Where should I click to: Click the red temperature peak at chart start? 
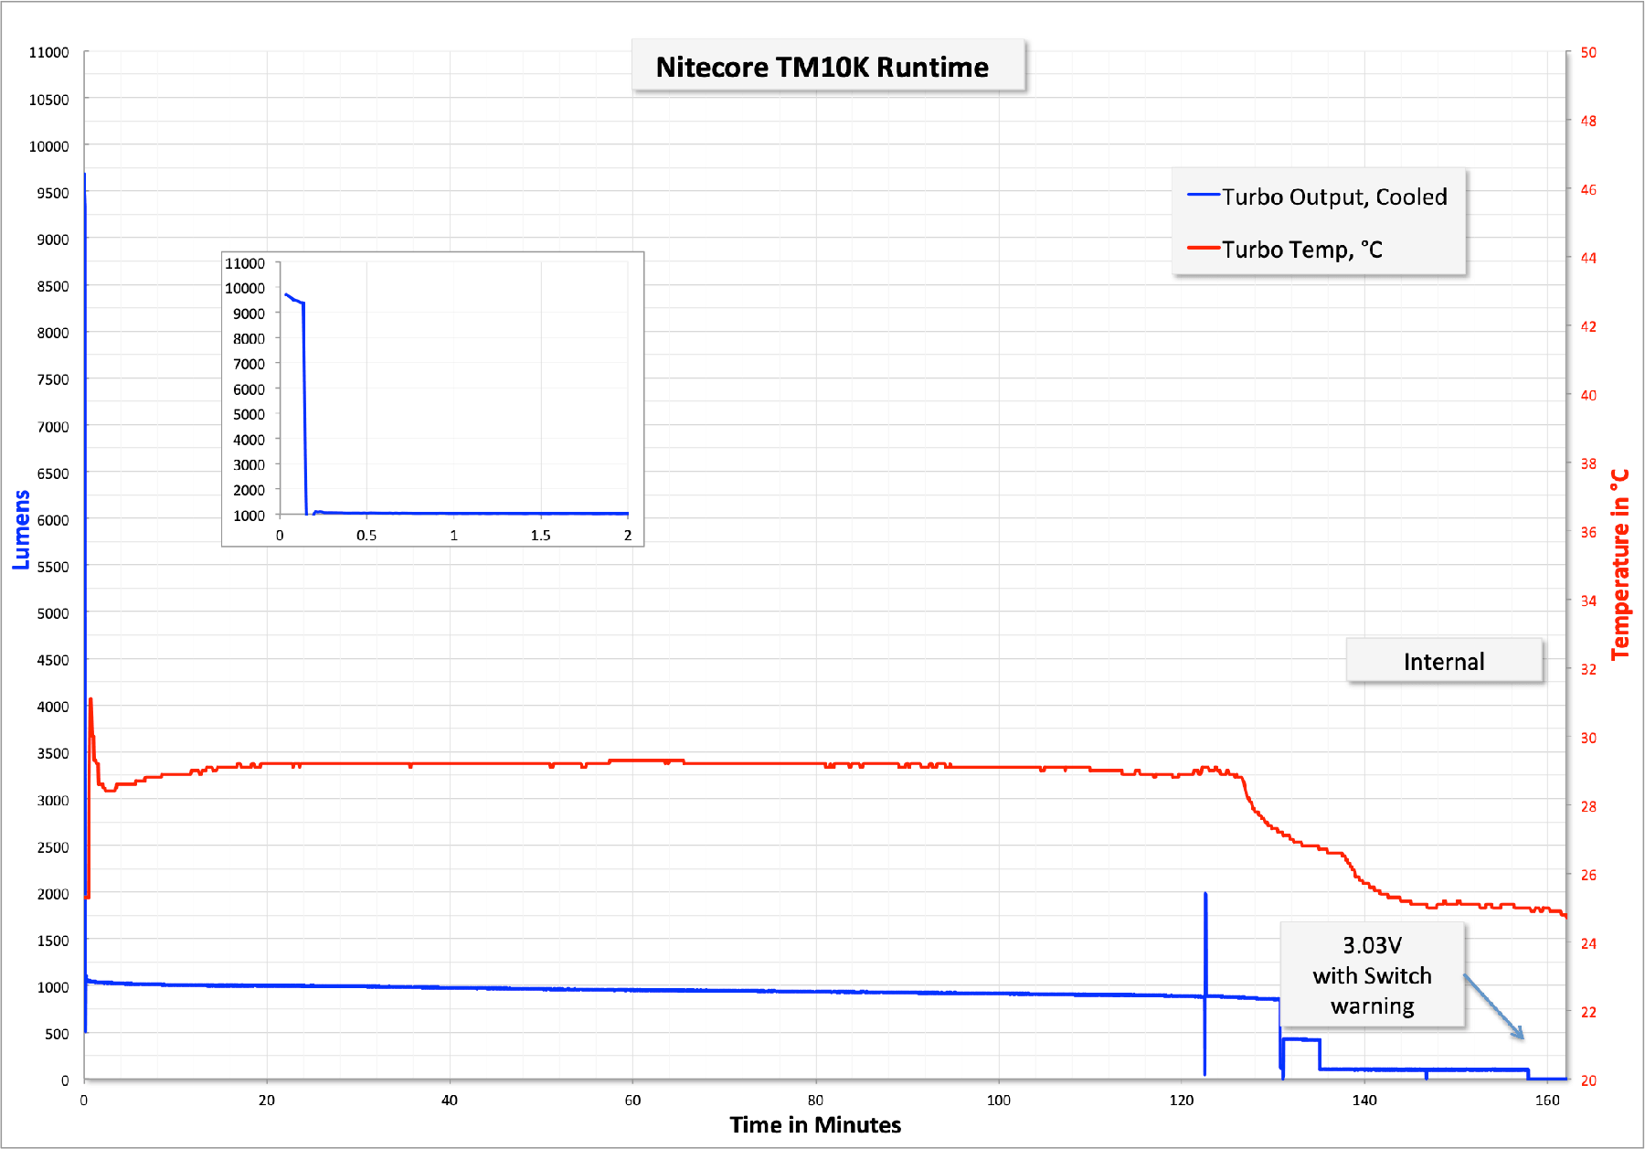pyautogui.click(x=90, y=700)
